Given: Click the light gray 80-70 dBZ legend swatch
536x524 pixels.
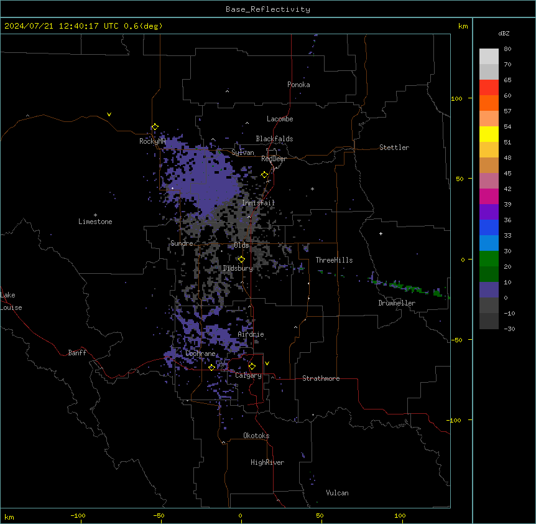Looking at the screenshot, I should [x=489, y=57].
